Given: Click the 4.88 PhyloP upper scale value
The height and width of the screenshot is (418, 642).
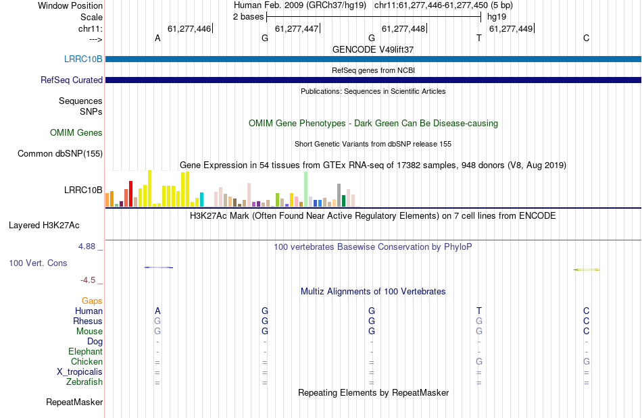Looking at the screenshot, I should (x=87, y=246).
